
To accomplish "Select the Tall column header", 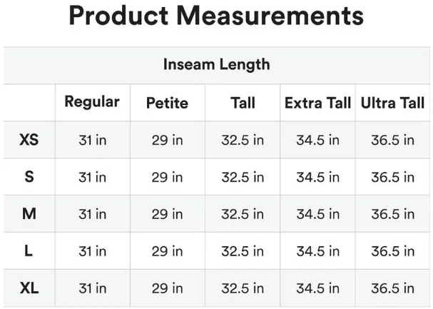I will [x=243, y=103].
